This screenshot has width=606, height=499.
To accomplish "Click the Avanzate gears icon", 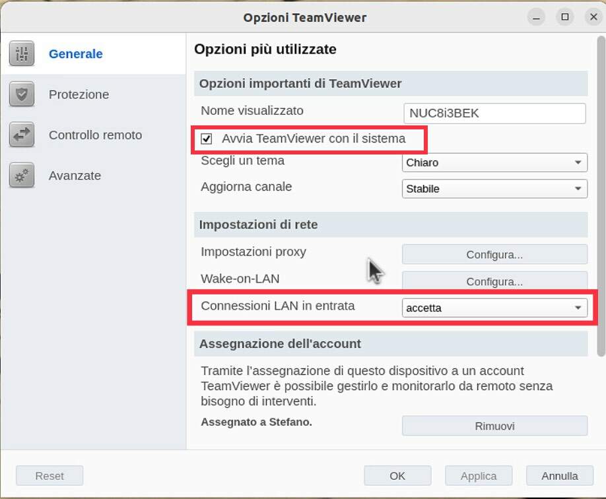I will (x=22, y=176).
